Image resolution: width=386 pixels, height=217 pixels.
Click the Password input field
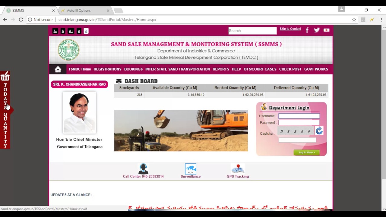[299, 123]
